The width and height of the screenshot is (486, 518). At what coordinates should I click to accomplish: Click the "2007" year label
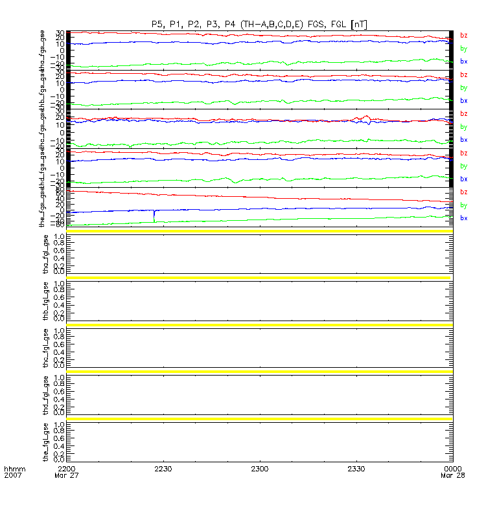coord(12,475)
